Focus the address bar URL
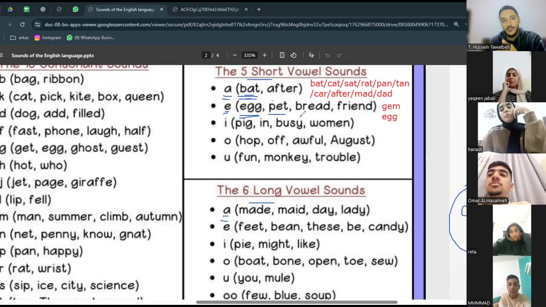546x307 pixels. [x=246, y=25]
